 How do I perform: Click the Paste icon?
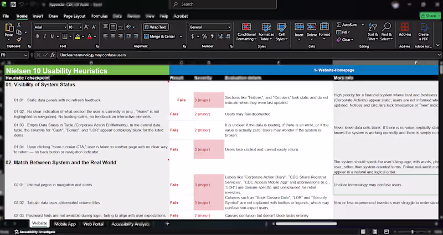click(x=9, y=28)
